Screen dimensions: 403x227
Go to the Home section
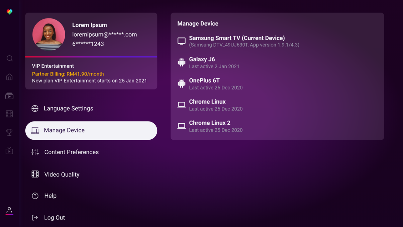click(x=9, y=77)
